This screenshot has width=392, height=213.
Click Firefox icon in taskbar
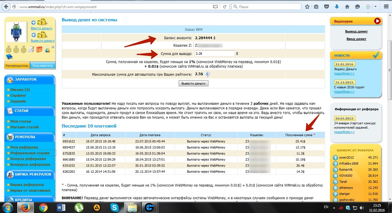(26, 207)
